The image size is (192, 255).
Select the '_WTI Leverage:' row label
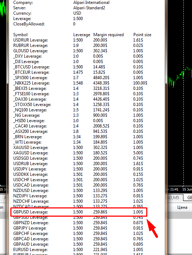(27, 142)
